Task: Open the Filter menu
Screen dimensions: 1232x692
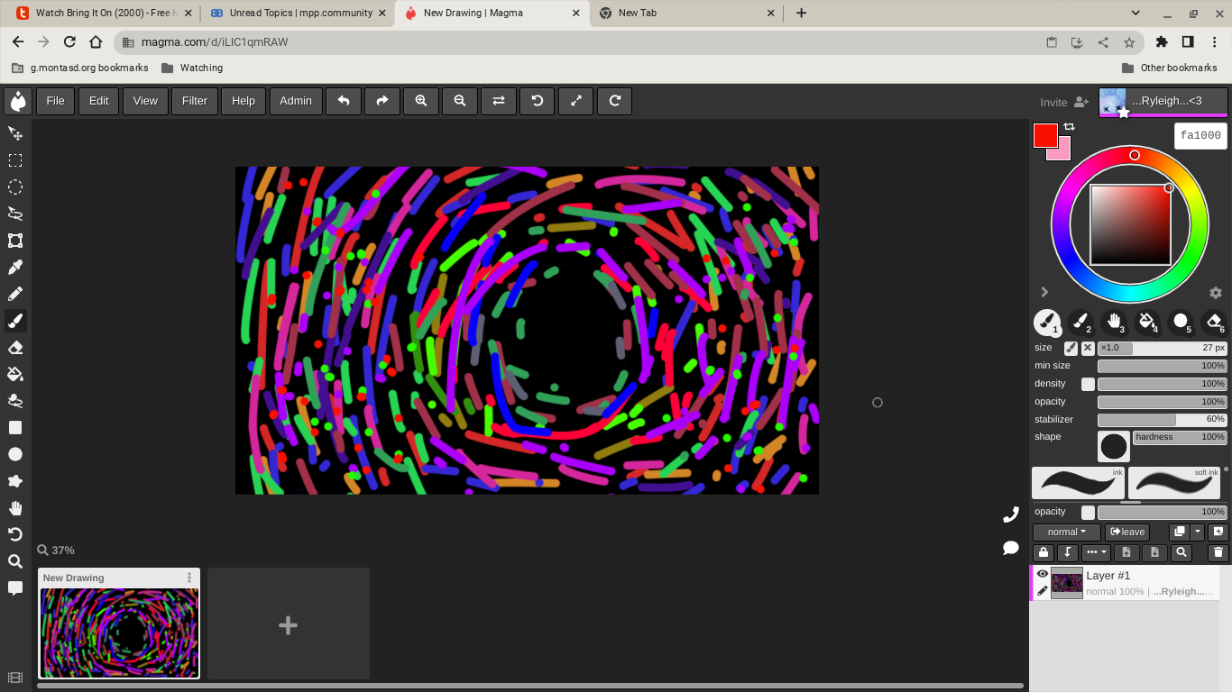Action: (195, 101)
